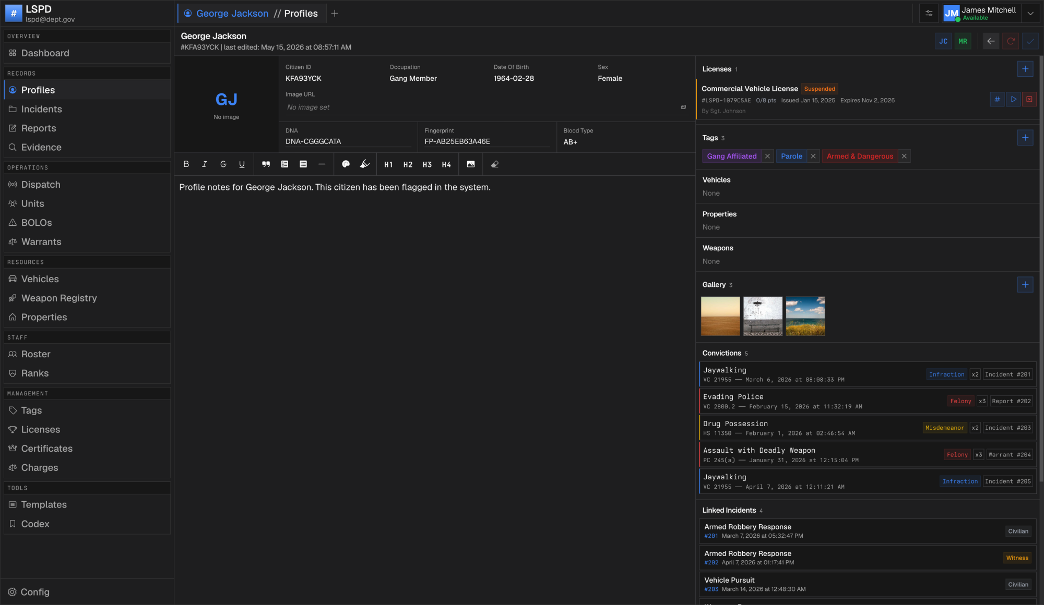The image size is (1044, 605).
Task: Clear formatting with the eraser icon
Action: click(x=495, y=164)
